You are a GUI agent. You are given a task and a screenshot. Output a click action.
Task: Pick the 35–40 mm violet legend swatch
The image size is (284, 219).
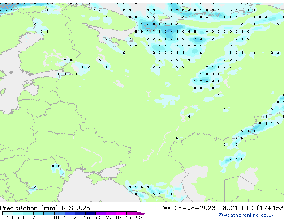(x=111, y=213)
